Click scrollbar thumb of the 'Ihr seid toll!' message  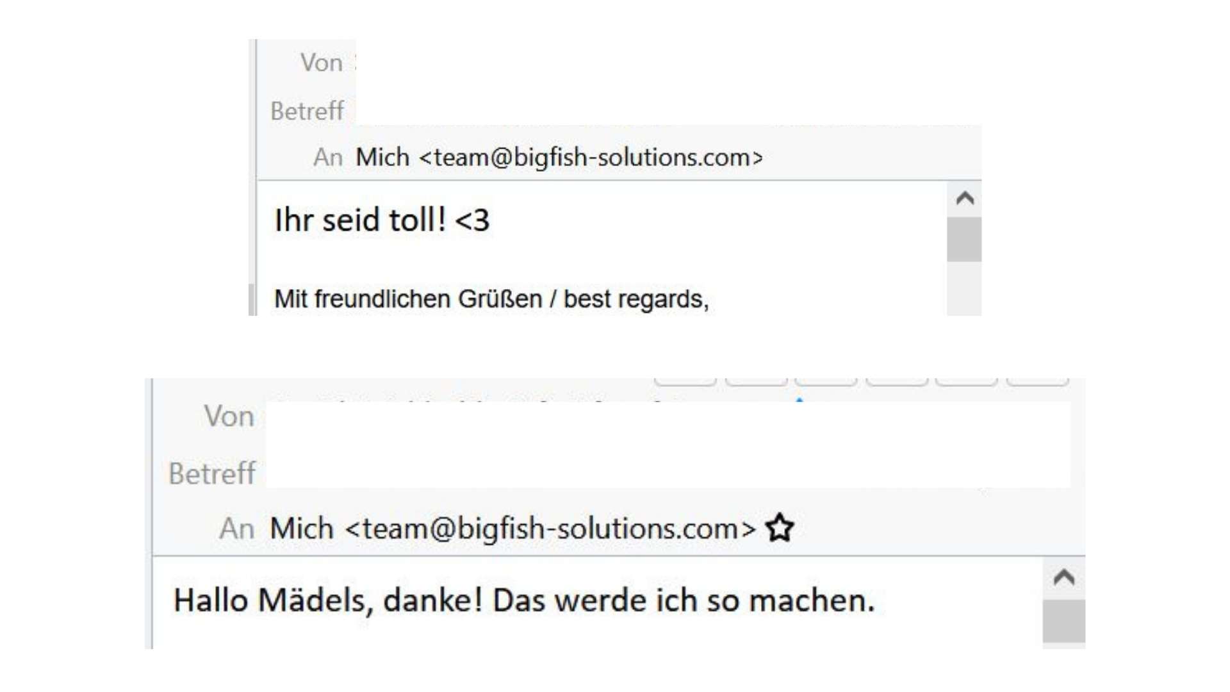tap(965, 239)
